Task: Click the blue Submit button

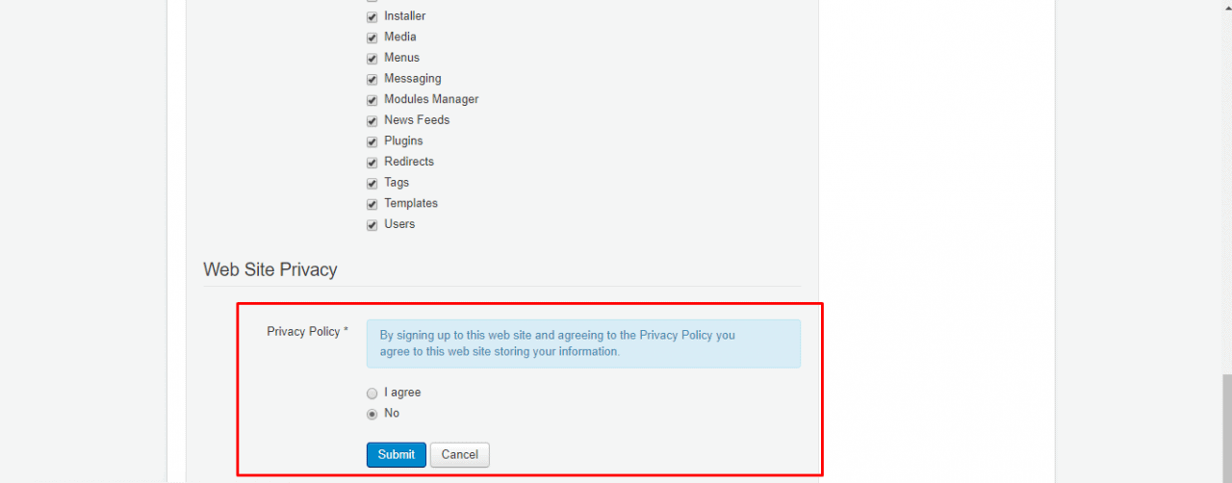Action: tap(397, 455)
